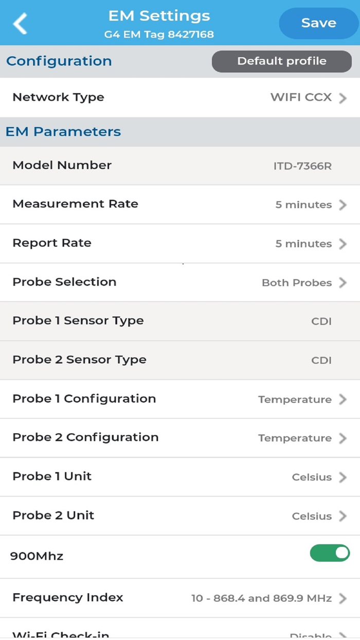Tap the back arrow icon
The image size is (360, 640).
20,24
